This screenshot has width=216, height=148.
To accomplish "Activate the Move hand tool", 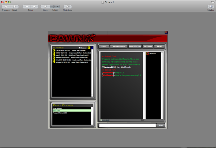I will pyautogui.click(x=45, y=6).
